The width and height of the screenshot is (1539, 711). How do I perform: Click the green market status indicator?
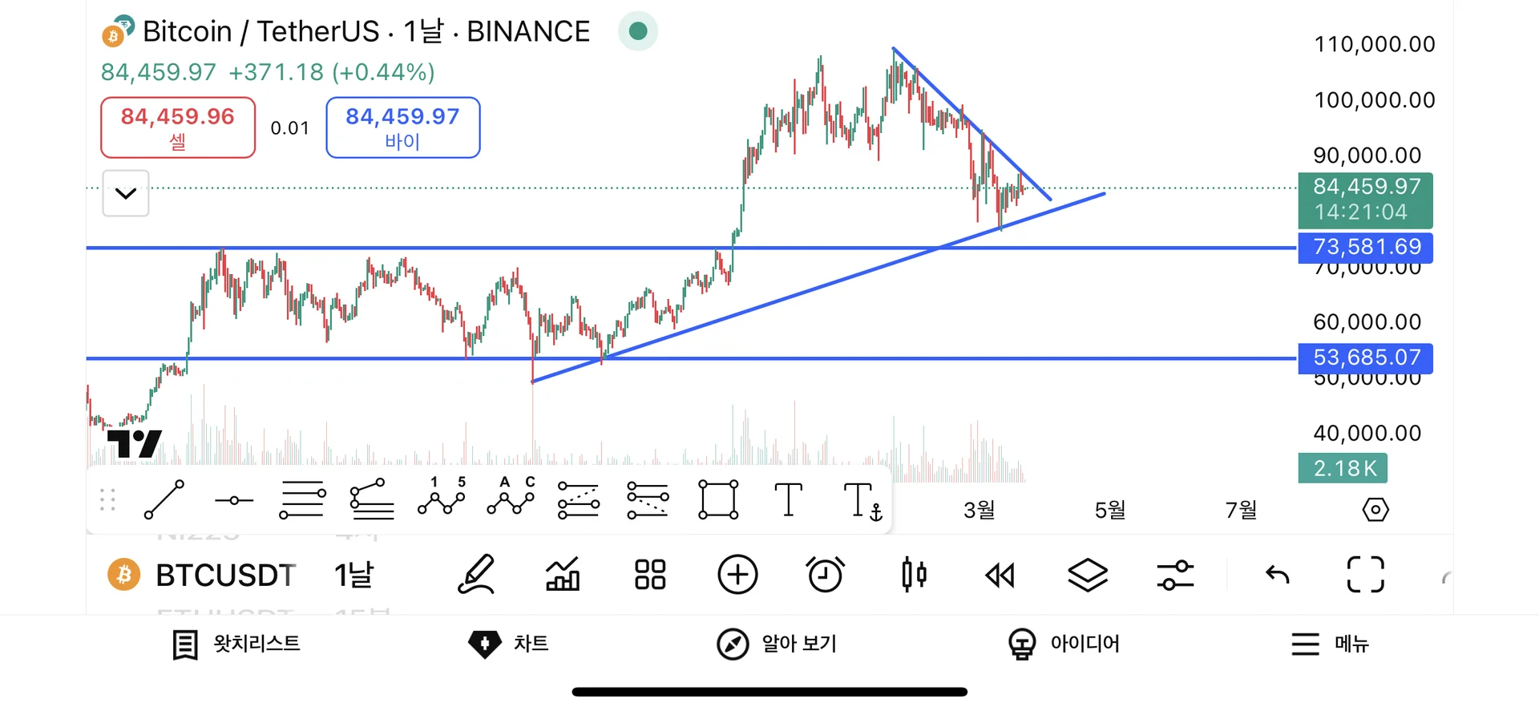[x=638, y=31]
